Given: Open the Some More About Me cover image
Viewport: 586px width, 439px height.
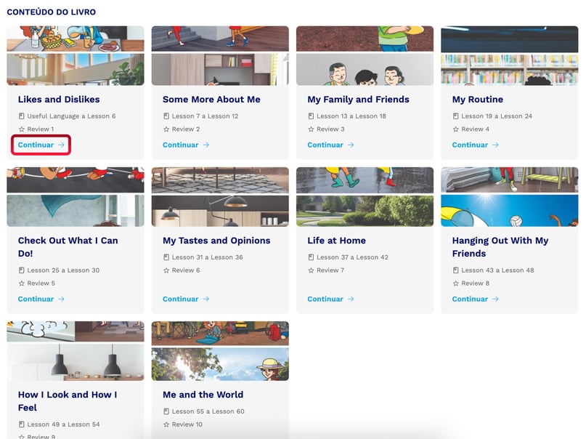Looking at the screenshot, I should (x=220, y=56).
